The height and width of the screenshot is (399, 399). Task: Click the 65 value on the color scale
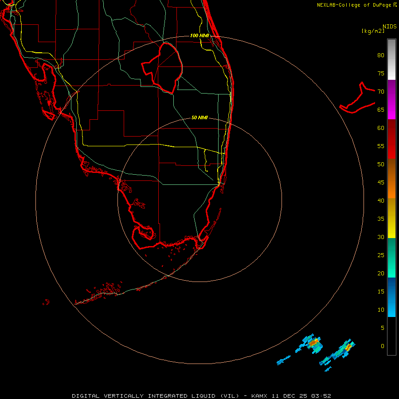[x=381, y=110]
